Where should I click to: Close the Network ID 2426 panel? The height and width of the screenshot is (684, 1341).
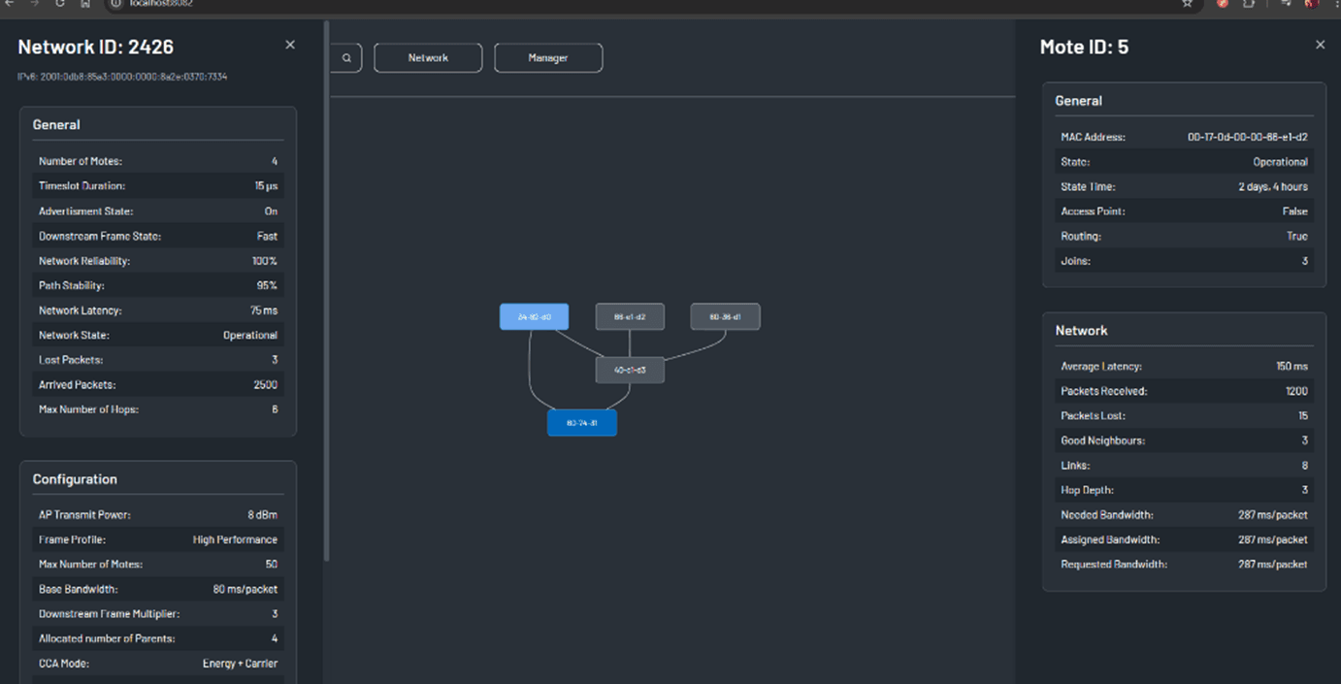pos(290,45)
